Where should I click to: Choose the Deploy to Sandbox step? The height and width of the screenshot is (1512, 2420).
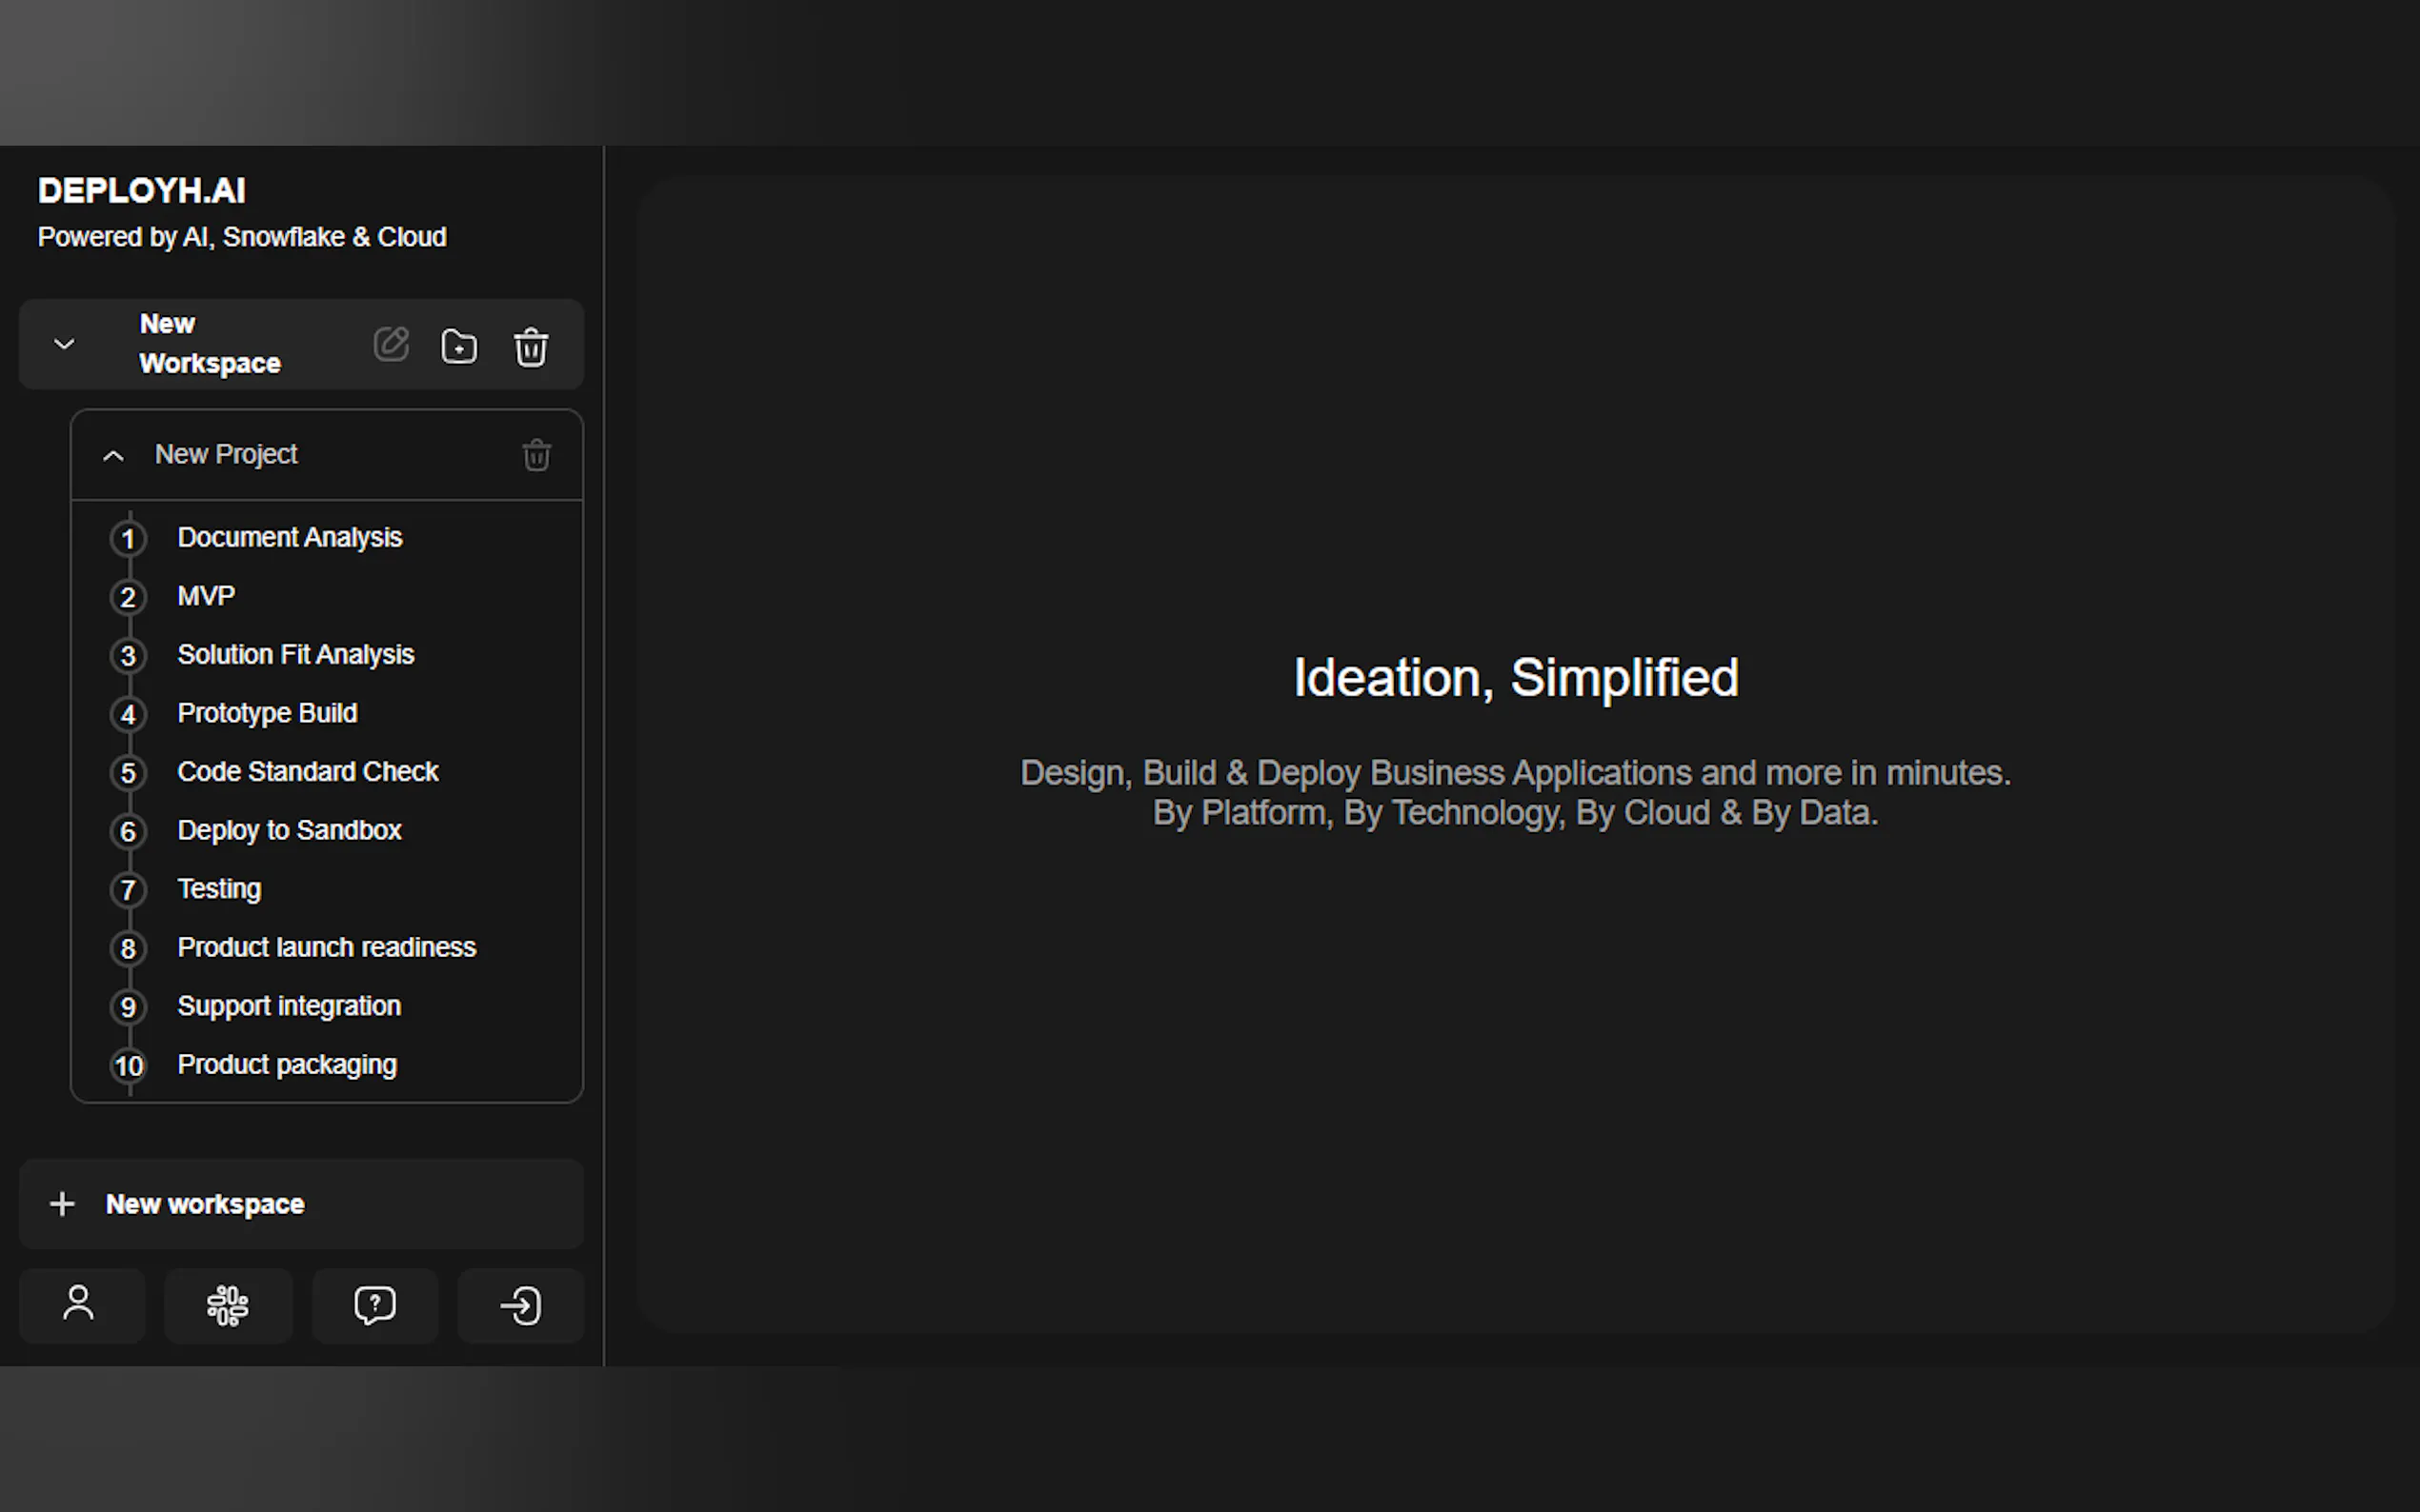289,831
